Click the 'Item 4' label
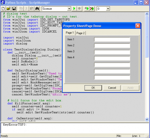 (x=71, y=57)
